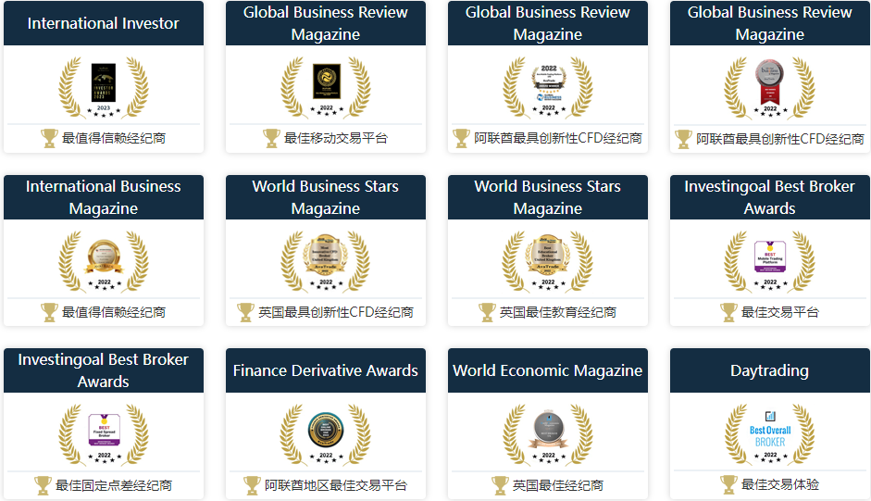Click the trophy icon beside 最佳固定点差经纪商

(43, 485)
